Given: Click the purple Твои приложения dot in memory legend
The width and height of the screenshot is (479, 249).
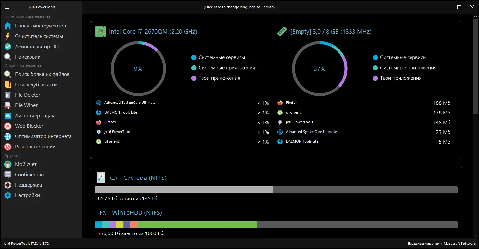Looking at the screenshot, I should (x=375, y=78).
